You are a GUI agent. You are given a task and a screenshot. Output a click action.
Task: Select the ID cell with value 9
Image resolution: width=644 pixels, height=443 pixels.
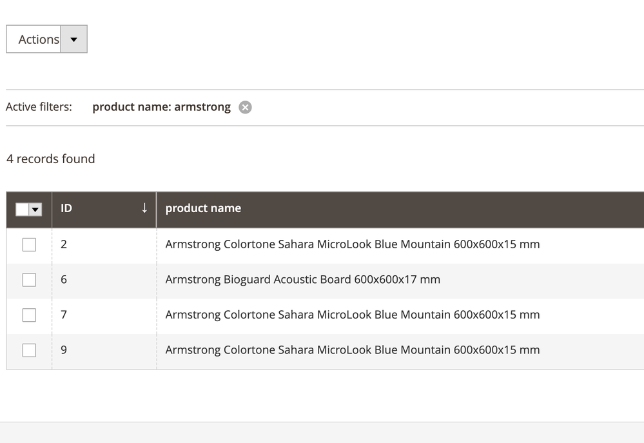[x=104, y=351]
